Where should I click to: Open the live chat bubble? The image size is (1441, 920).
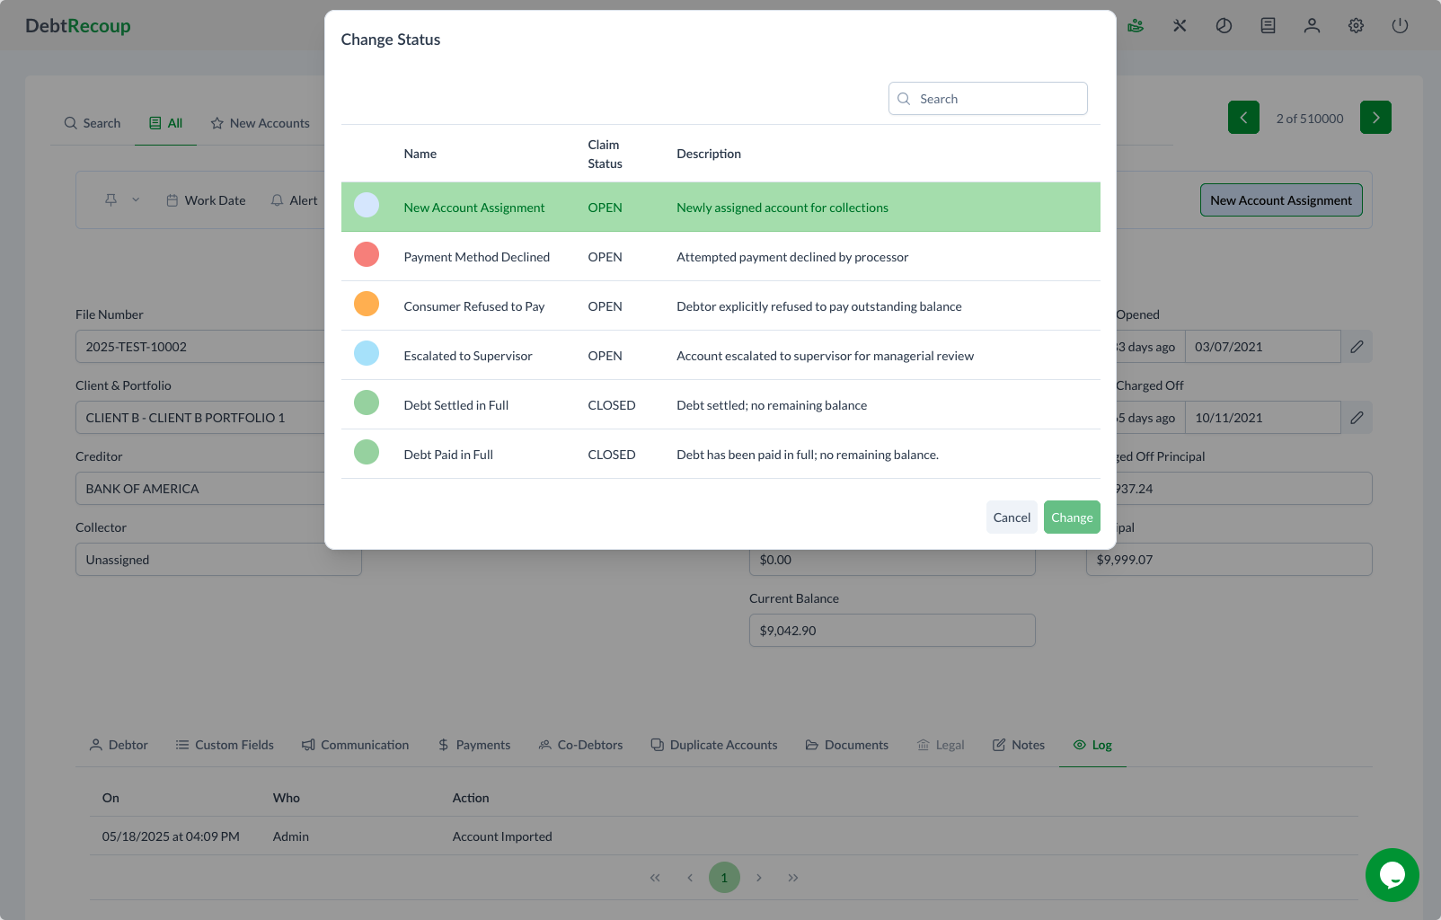pyautogui.click(x=1392, y=874)
